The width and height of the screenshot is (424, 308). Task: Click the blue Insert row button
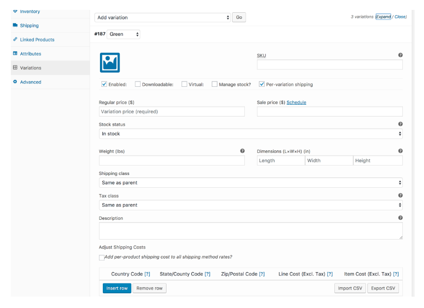(x=117, y=288)
